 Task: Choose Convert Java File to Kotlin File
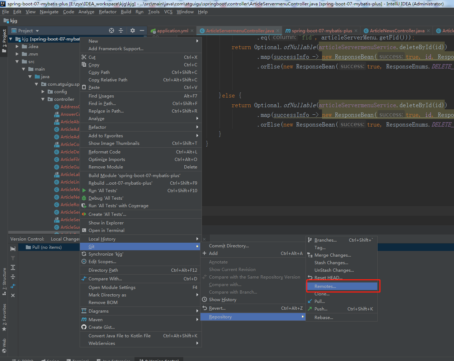[141, 336]
